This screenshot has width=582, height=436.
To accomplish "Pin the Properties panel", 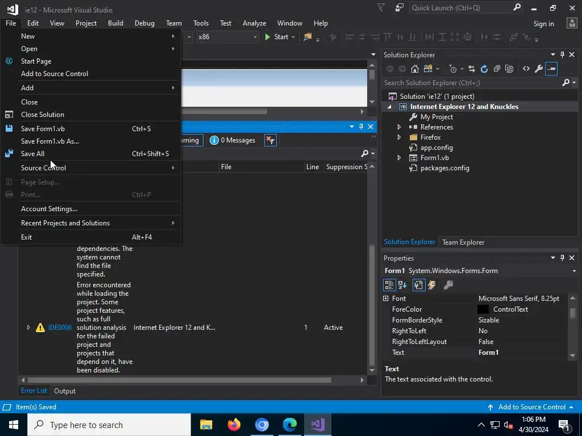I will (x=562, y=258).
